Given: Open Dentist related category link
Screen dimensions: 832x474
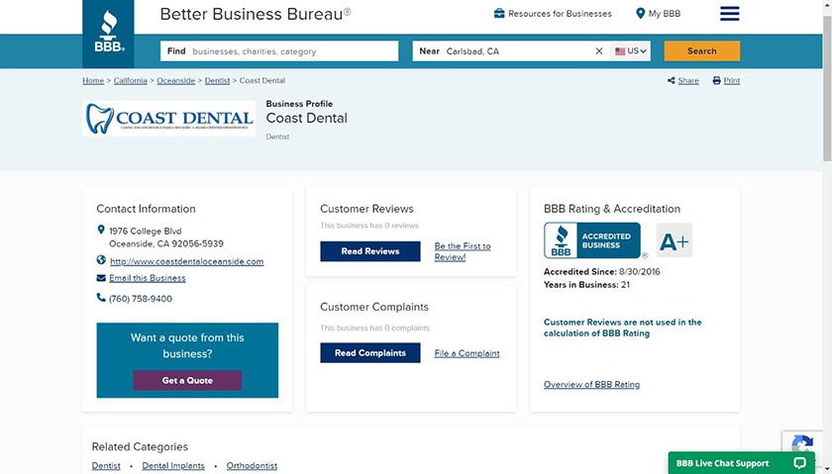Looking at the screenshot, I should 106,465.
